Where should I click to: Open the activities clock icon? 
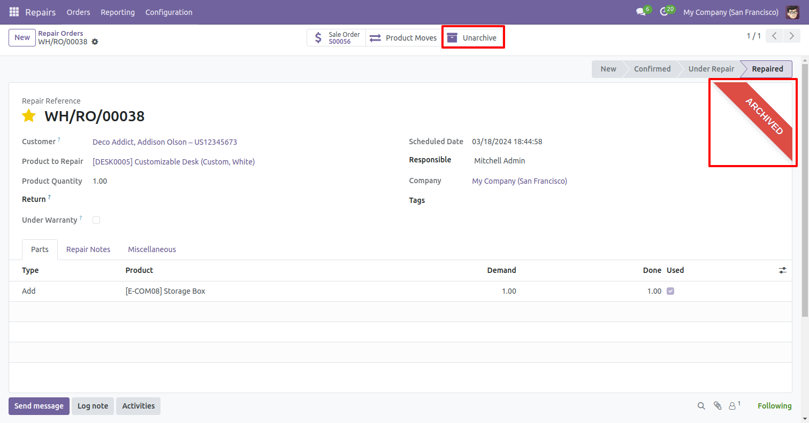[x=664, y=12]
